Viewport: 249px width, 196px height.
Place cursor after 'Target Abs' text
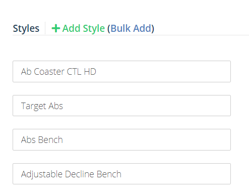(x=64, y=106)
